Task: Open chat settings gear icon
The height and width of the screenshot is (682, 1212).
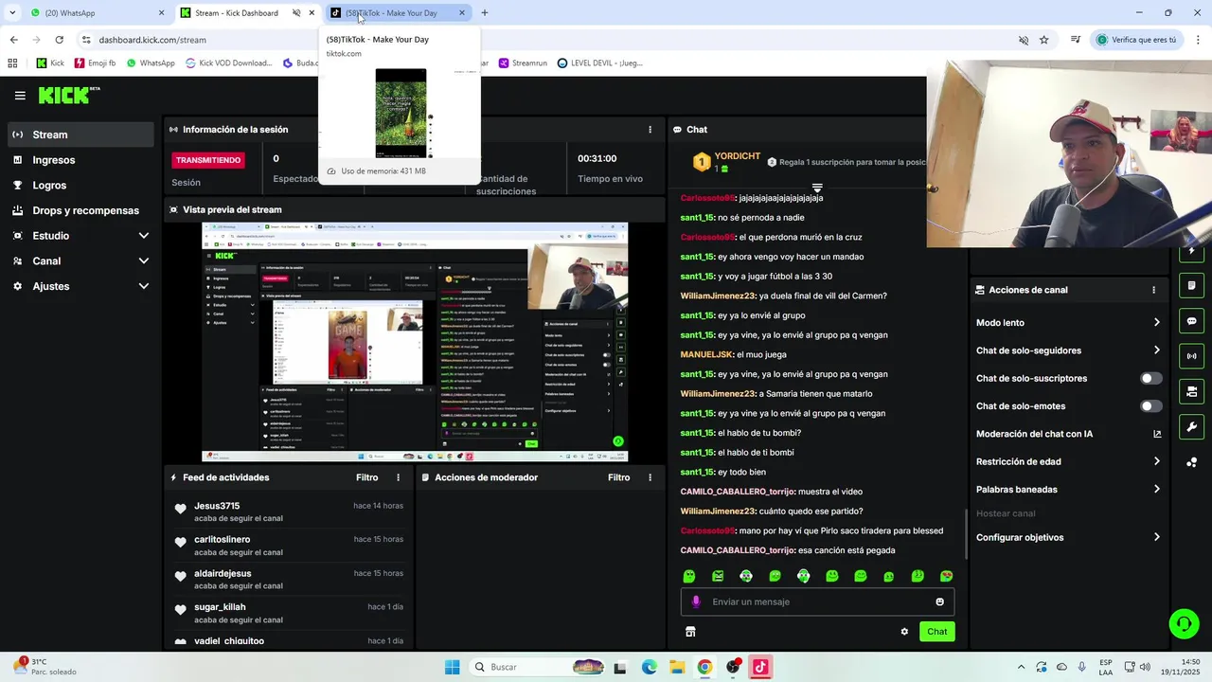Action: pyautogui.click(x=904, y=632)
